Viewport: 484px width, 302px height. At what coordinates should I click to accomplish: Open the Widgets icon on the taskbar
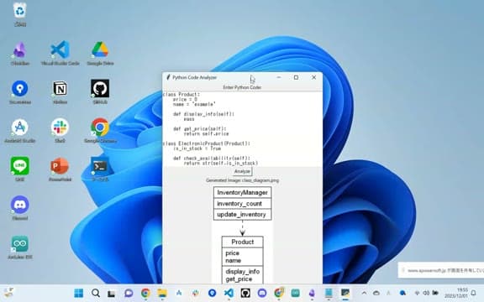(8, 293)
